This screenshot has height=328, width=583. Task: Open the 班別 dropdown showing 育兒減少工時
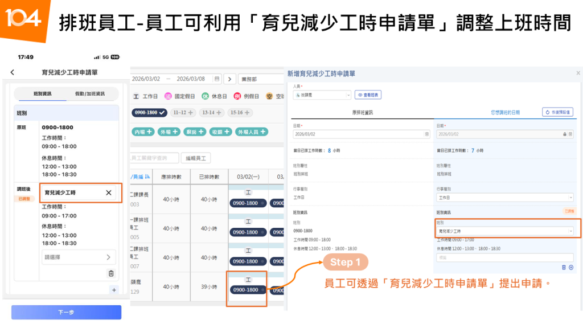505,231
